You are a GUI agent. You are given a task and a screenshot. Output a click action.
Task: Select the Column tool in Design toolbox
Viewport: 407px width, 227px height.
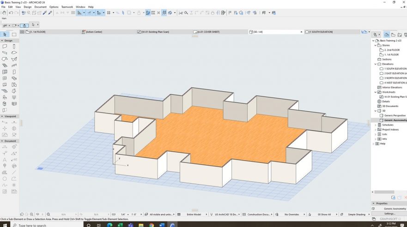click(x=14, y=47)
